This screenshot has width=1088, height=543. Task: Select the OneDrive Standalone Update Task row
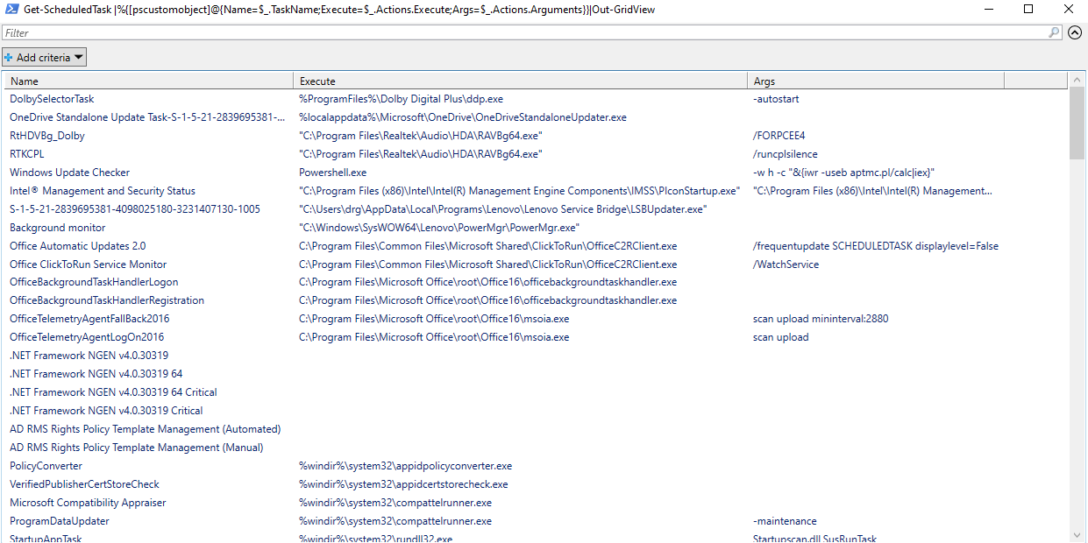point(537,117)
